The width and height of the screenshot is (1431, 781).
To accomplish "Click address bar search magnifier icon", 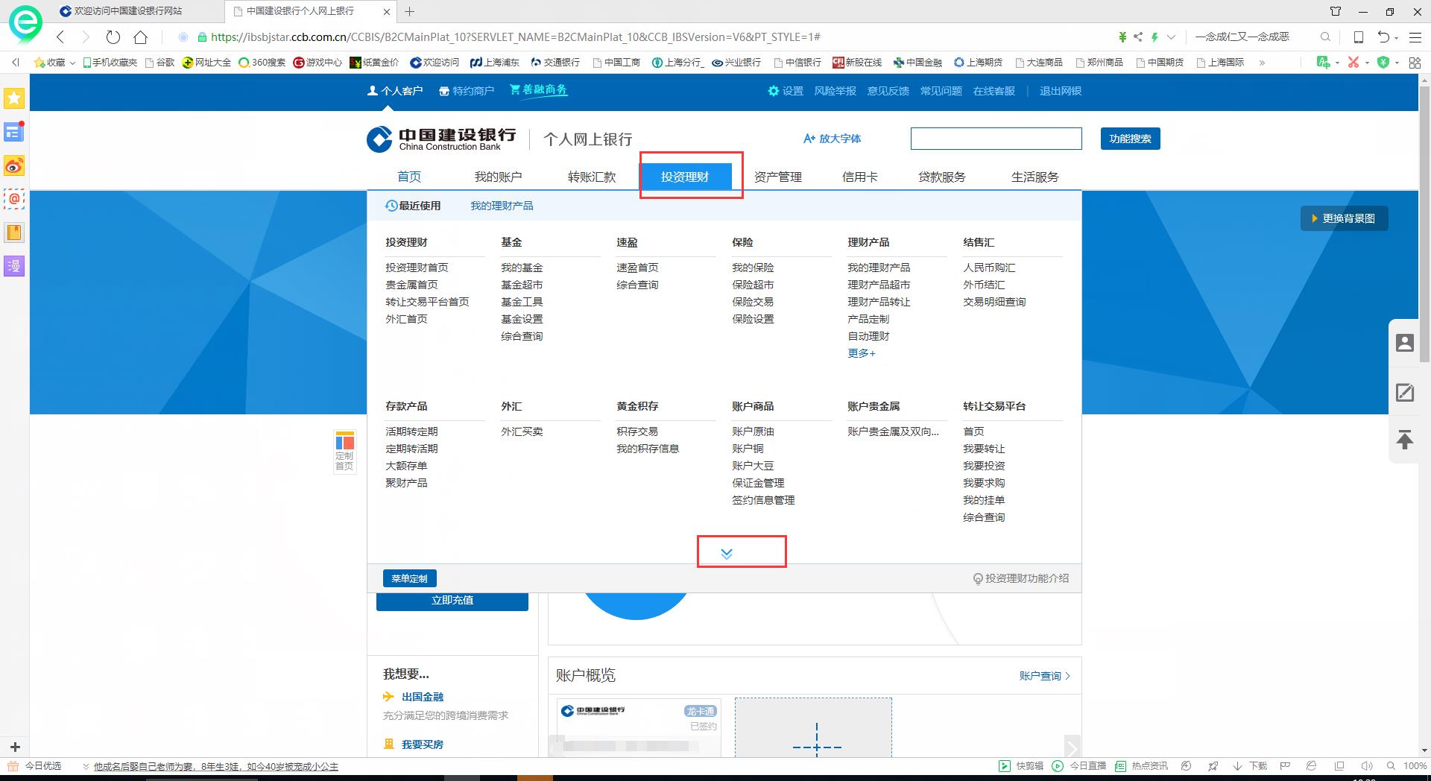I will click(x=1325, y=37).
